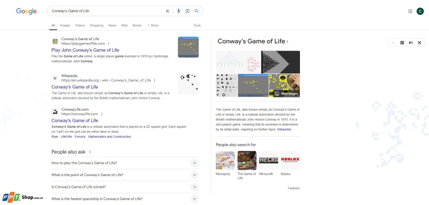Click the https://conwaylife.com URL text
The height and width of the screenshot is (205, 429).
[x=79, y=114]
